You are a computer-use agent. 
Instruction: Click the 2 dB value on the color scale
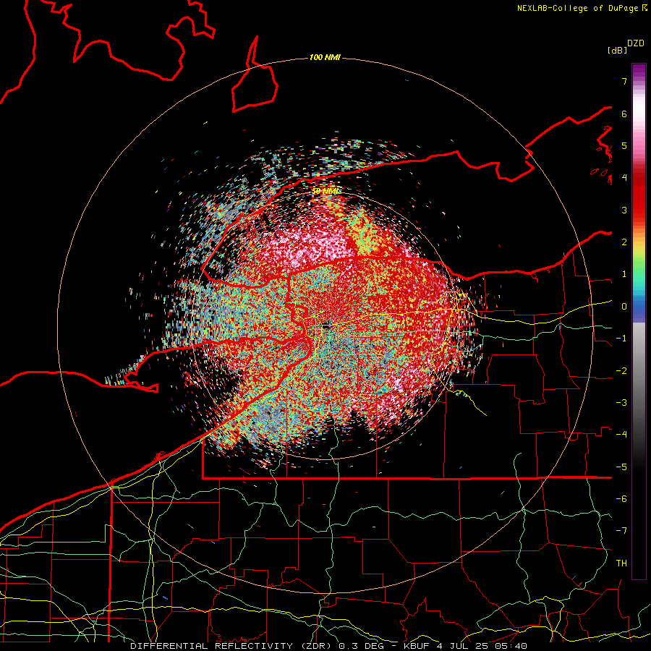[624, 242]
